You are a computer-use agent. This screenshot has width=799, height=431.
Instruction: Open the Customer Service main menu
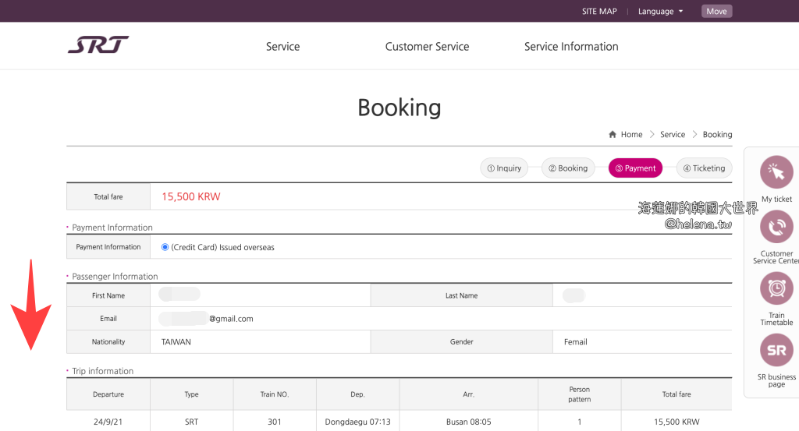pos(427,47)
